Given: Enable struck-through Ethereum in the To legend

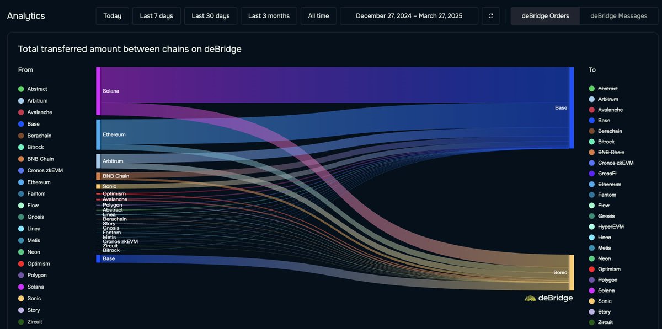Looking at the screenshot, I should 605,184.
